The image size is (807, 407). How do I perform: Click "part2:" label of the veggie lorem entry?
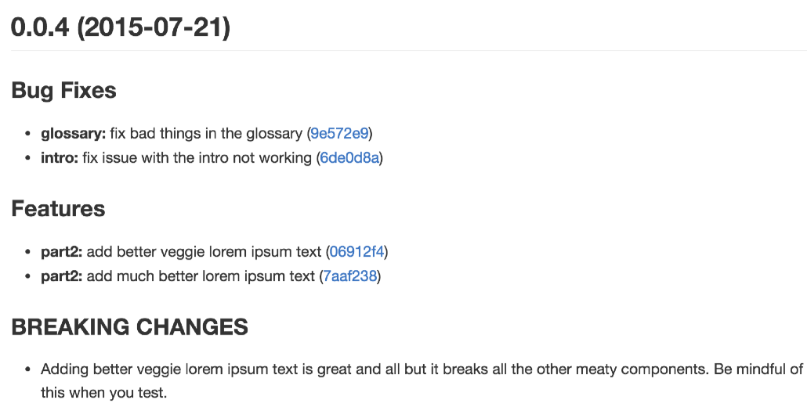coord(61,251)
